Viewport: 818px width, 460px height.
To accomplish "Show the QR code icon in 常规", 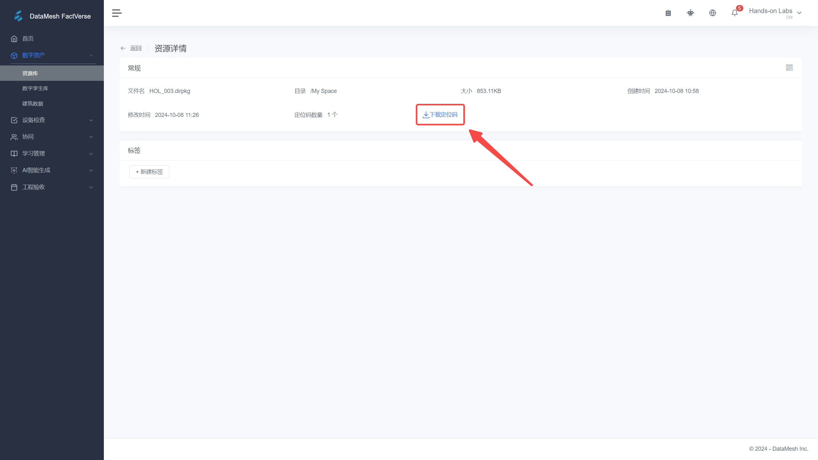I will coord(789,67).
